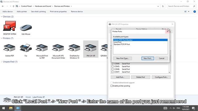Click the change view icon in toolbar
Screen dimensions: 198x111
pos(186,12)
